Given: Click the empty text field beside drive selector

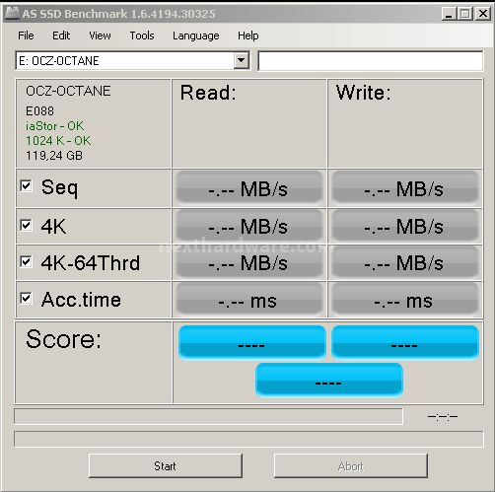Looking at the screenshot, I should coord(371,61).
